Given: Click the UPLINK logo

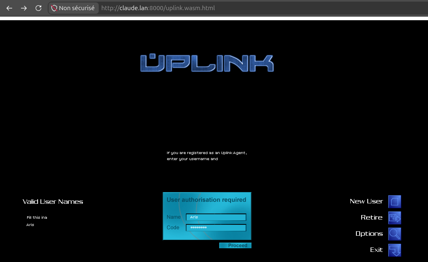Looking at the screenshot, I should click(x=207, y=63).
